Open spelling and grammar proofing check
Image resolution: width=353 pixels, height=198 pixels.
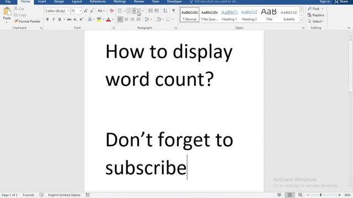(x=41, y=195)
